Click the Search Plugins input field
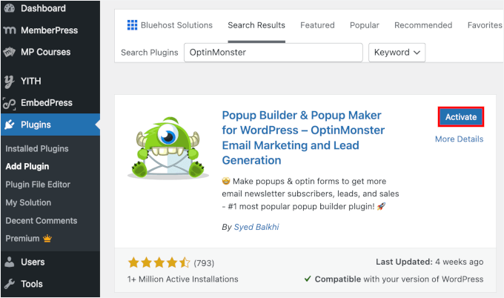The width and height of the screenshot is (504, 298). click(x=273, y=53)
